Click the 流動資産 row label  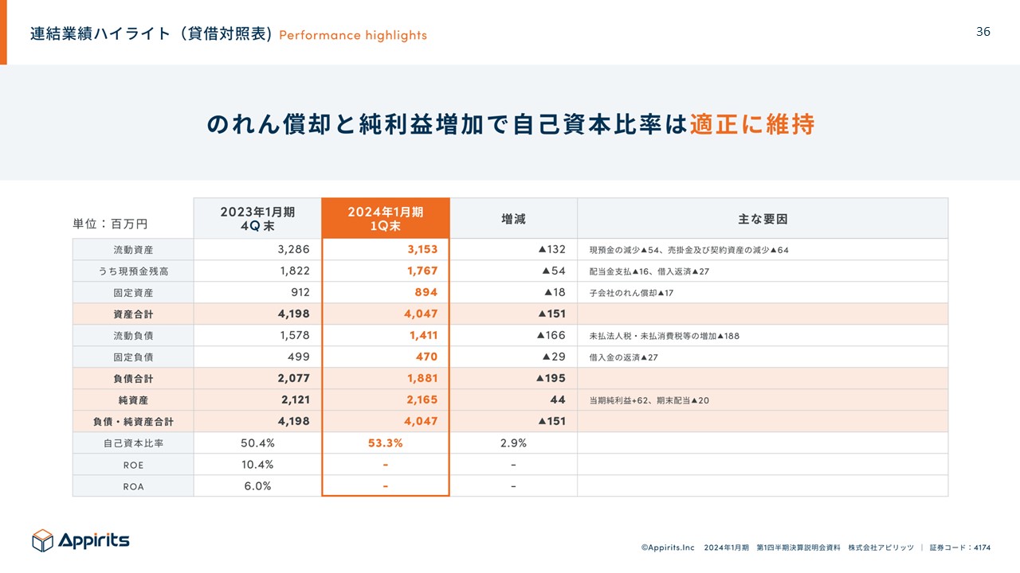(133, 250)
